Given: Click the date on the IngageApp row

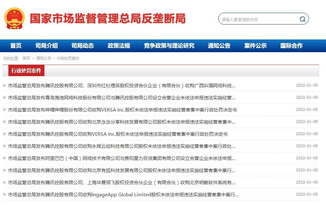Looking at the screenshot, I should pos(307,194).
